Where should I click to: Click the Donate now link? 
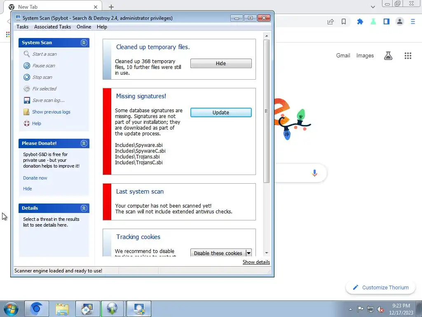coord(35,178)
